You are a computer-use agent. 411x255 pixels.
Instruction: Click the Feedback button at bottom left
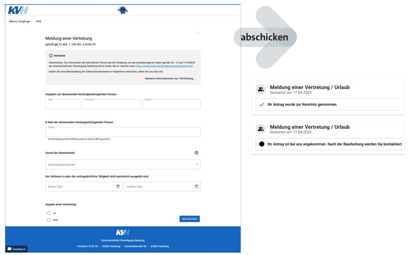click(16, 249)
